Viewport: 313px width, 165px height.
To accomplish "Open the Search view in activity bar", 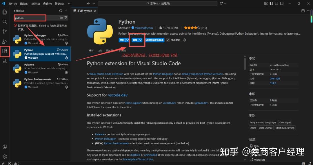I will (x=5, y=21).
